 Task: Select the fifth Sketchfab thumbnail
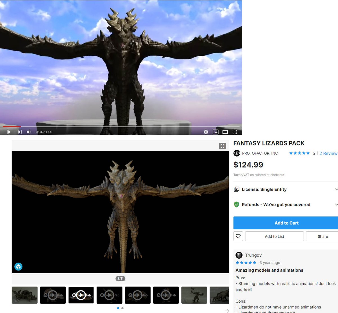point(138,295)
